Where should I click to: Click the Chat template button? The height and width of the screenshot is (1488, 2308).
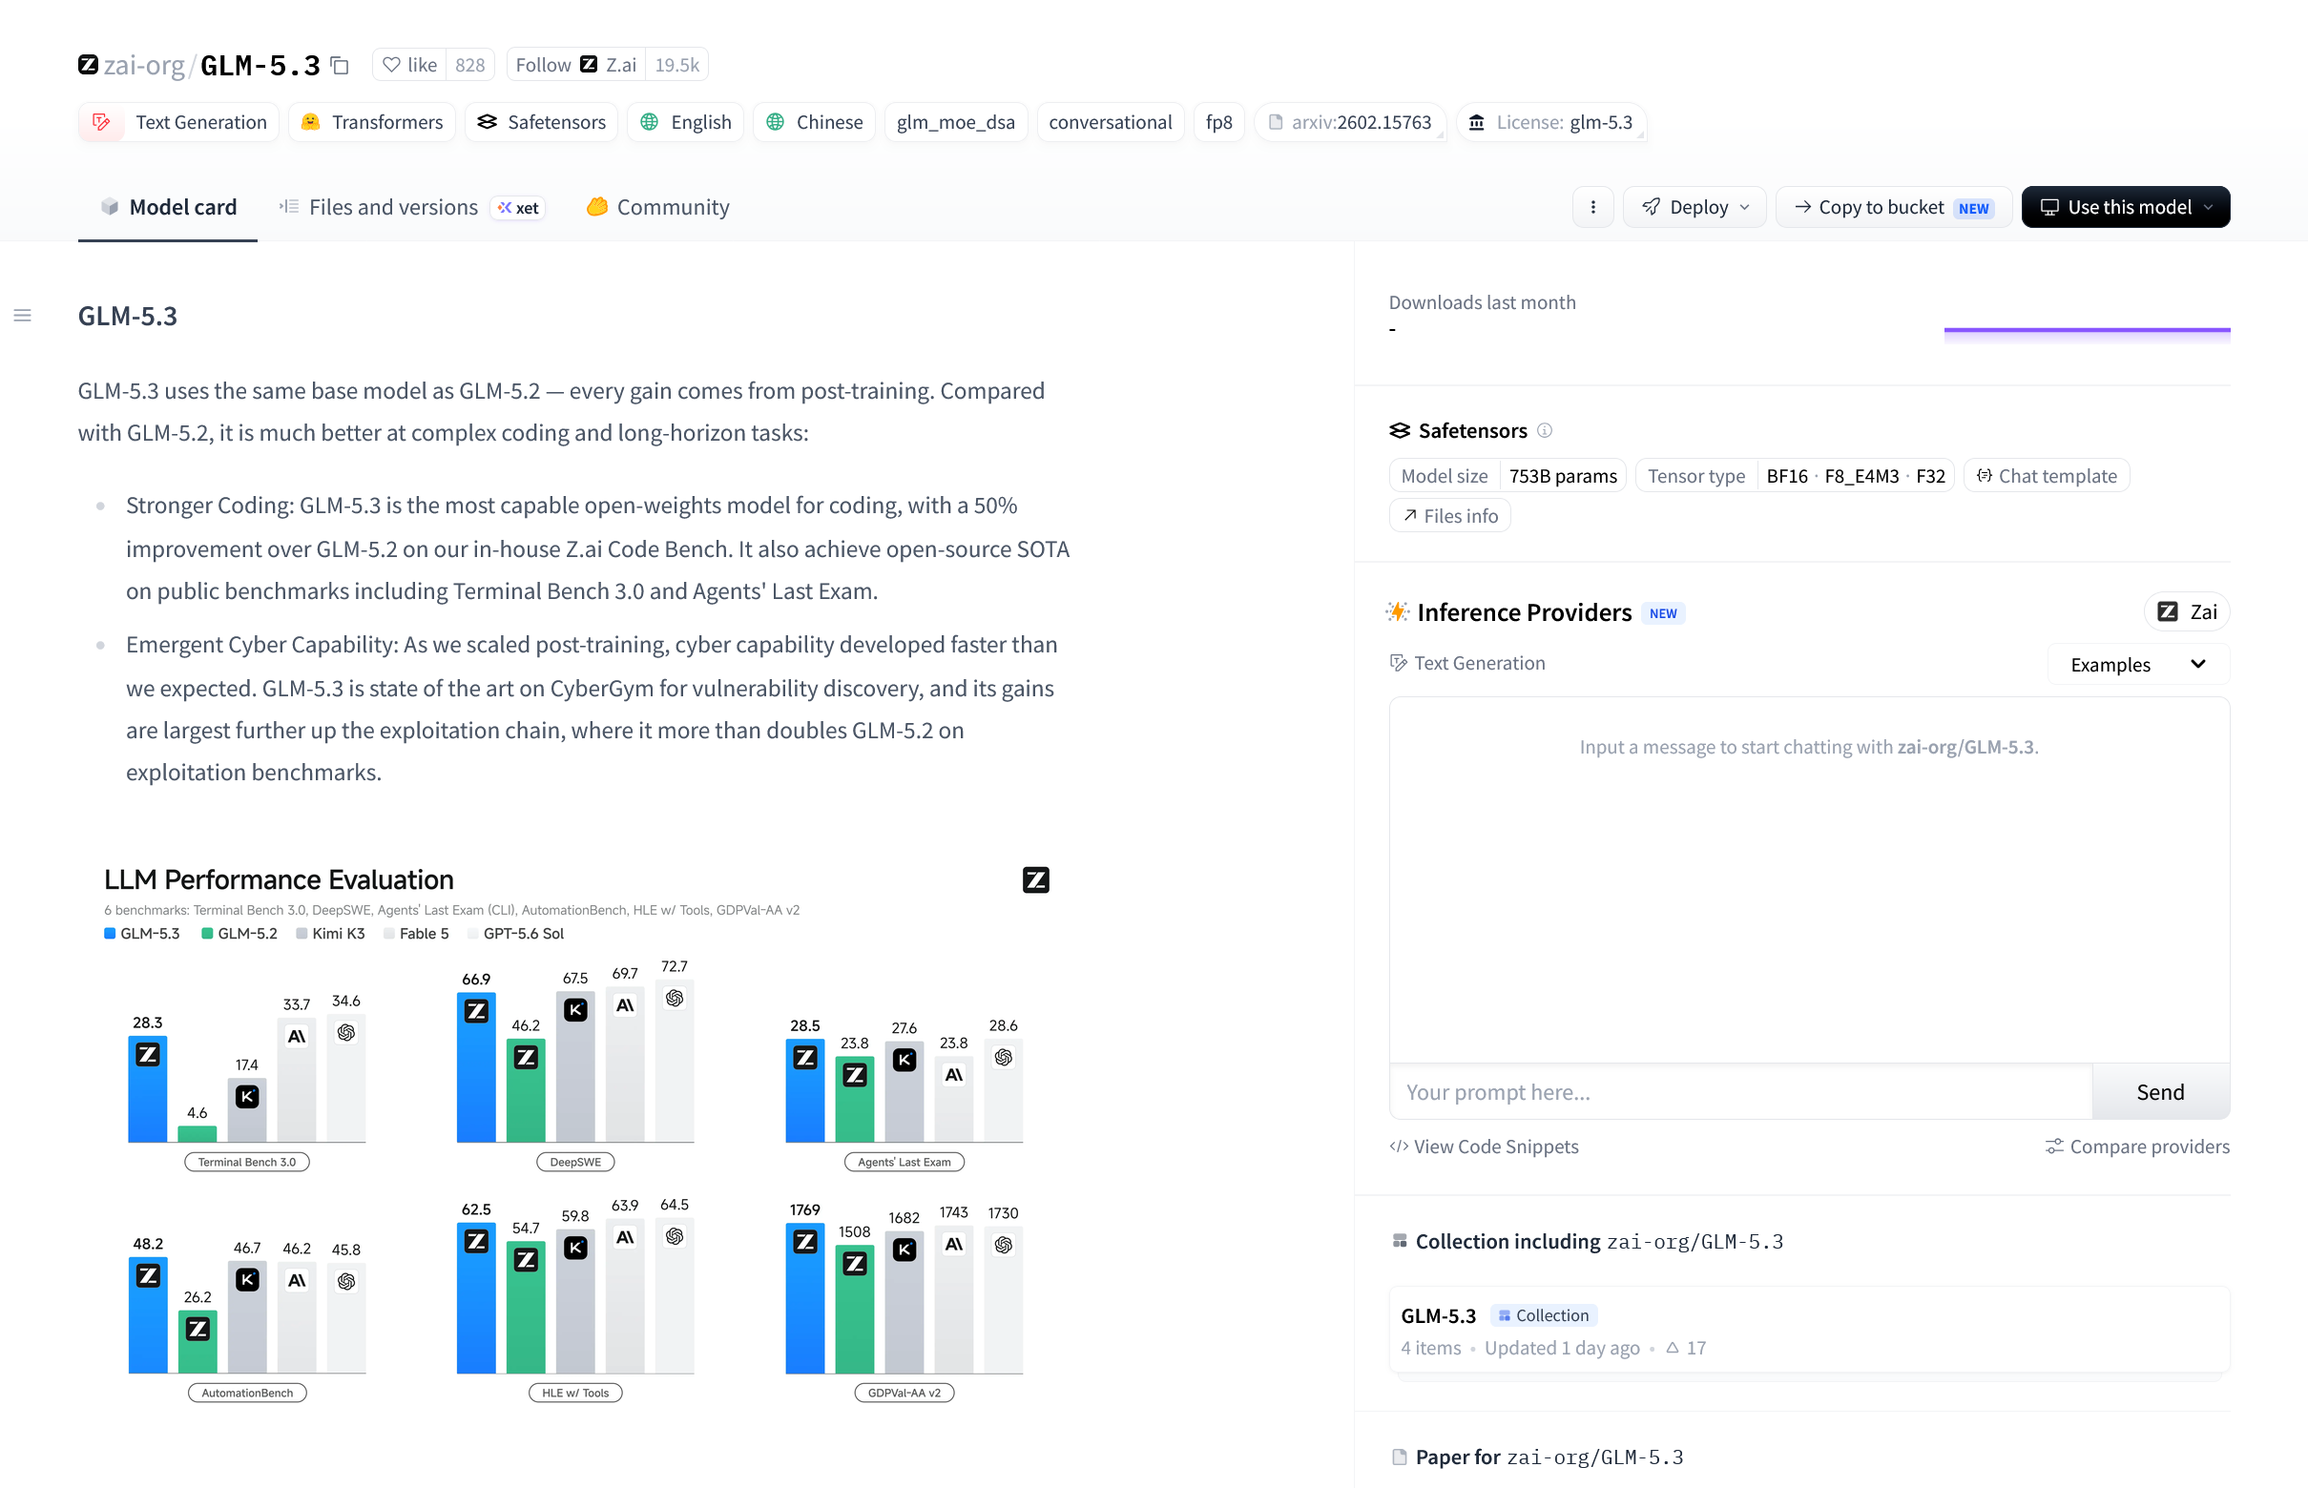click(2047, 475)
